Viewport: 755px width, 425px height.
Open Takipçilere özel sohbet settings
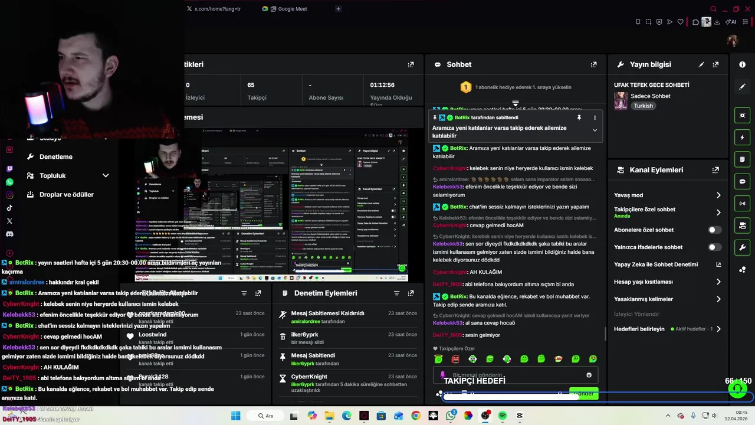[667, 212]
